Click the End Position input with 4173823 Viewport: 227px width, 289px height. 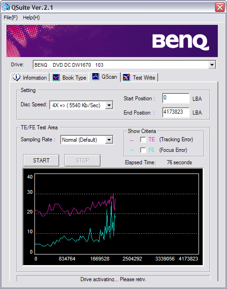(x=176, y=112)
